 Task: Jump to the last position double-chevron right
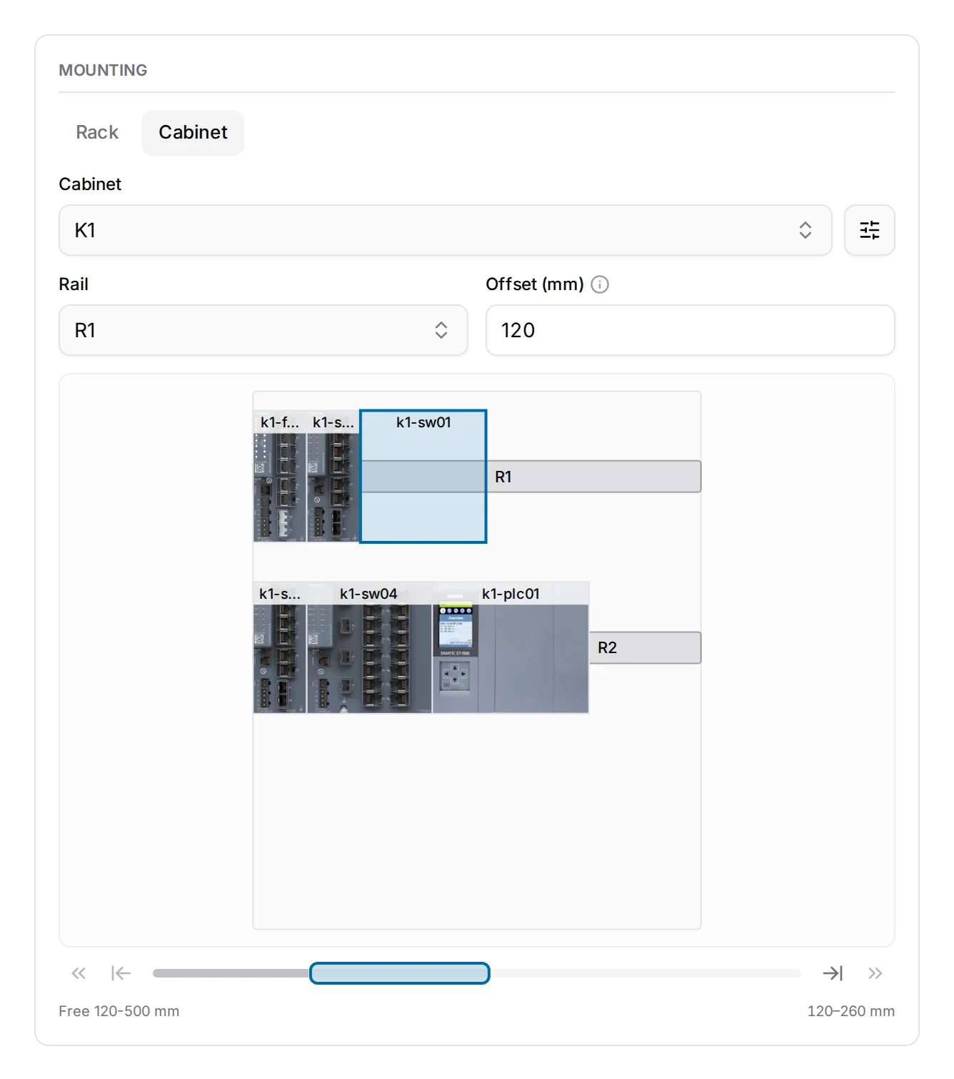(875, 973)
